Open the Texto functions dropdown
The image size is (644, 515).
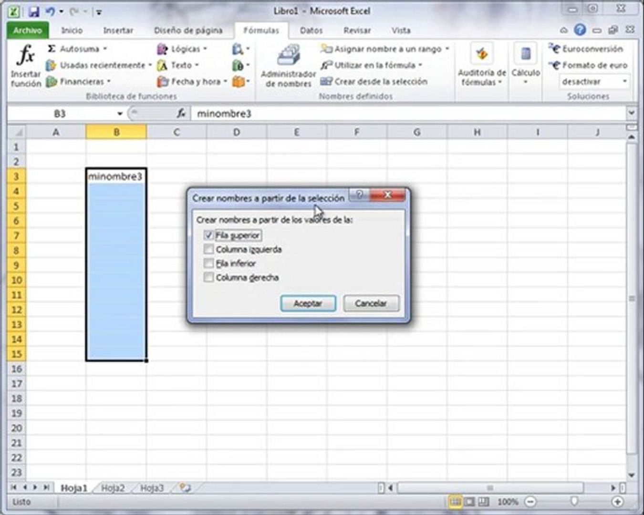[178, 65]
